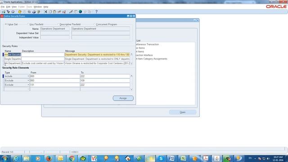Click From field with value 131
Image resolution: width=288 pixels, height=162 pixels.
(x=55, y=85)
